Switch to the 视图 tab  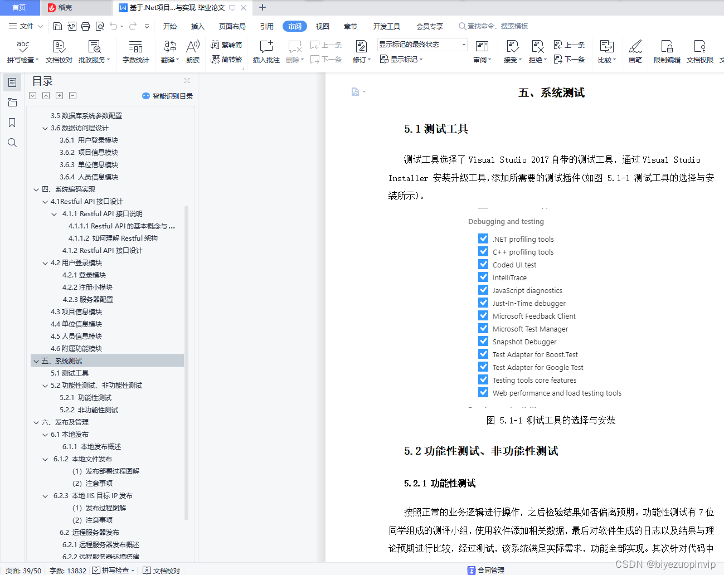[x=323, y=26]
